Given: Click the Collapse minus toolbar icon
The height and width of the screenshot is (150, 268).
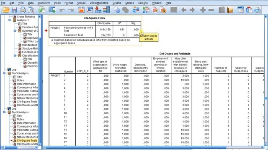Looking at the screenshot, I should [211, 10].
